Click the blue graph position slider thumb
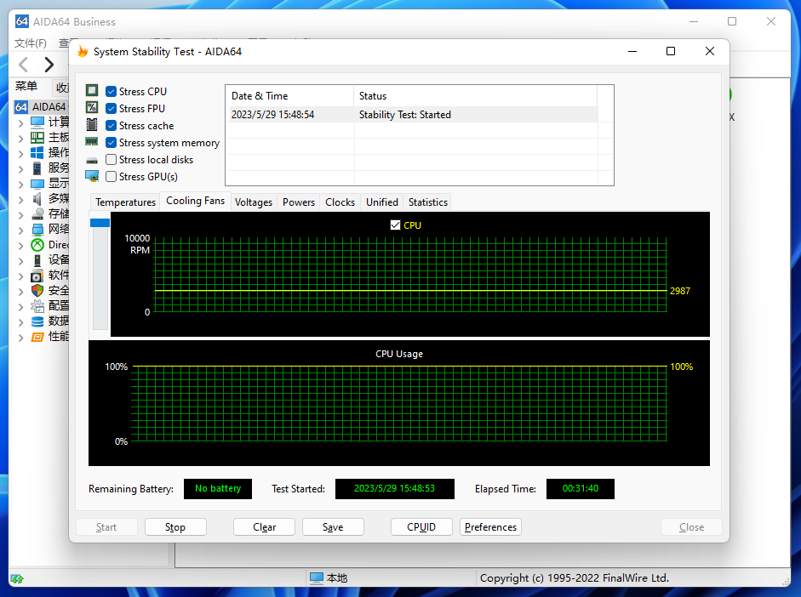801x597 pixels. pos(100,223)
